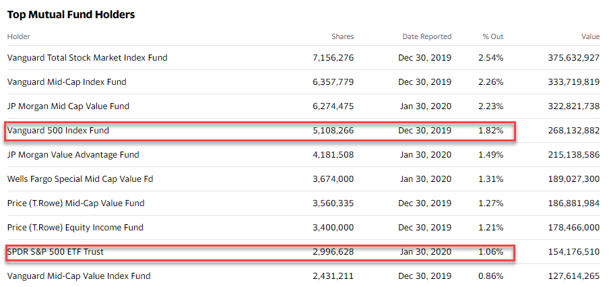Select Wells Fargo Special Mid Cap Value Fd
This screenshot has width=611, height=287.
tap(80, 179)
